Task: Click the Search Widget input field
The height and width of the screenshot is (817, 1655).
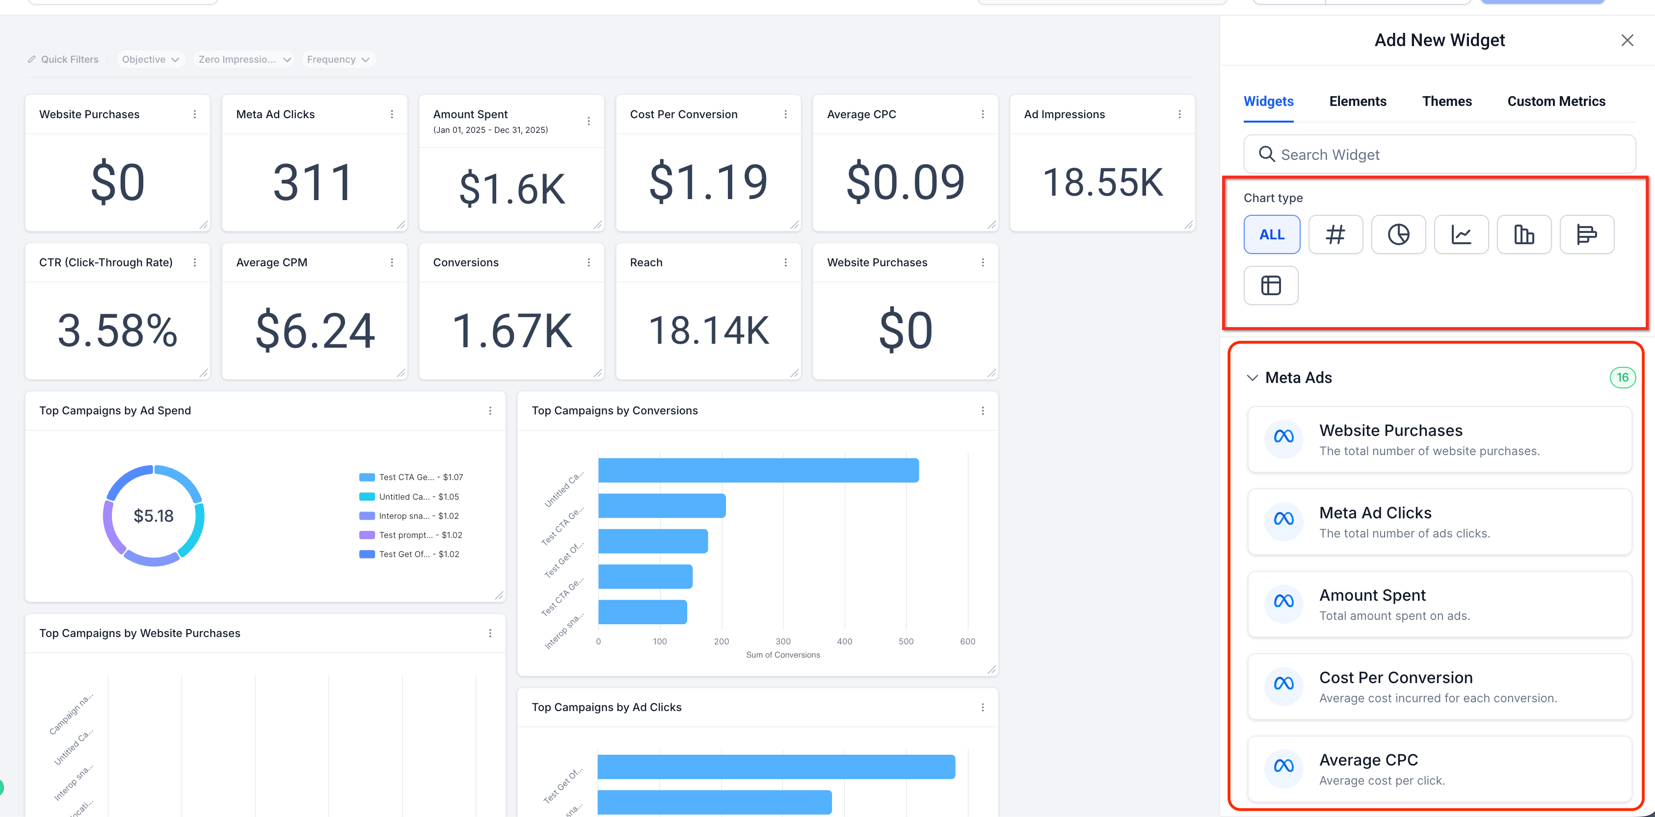Action: coord(1439,154)
